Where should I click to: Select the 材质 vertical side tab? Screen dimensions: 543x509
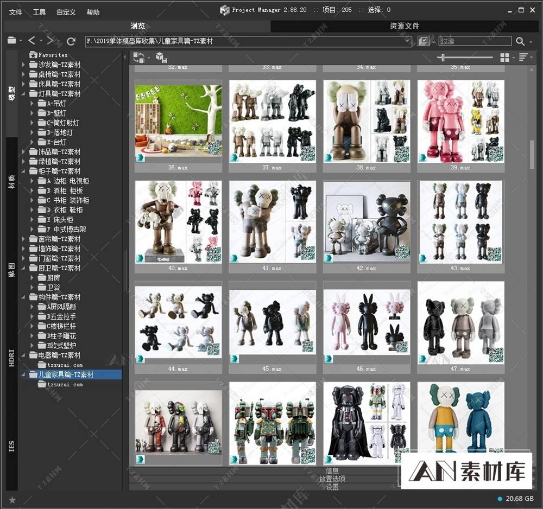pyautogui.click(x=12, y=182)
